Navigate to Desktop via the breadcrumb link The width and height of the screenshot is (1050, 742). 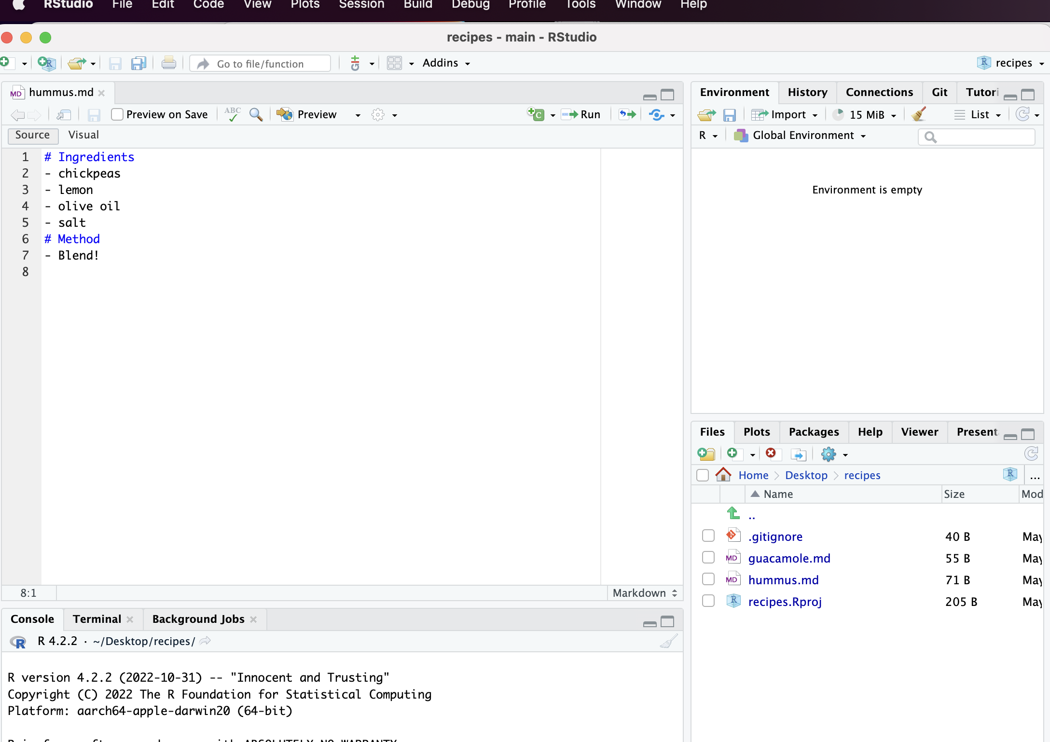(806, 475)
